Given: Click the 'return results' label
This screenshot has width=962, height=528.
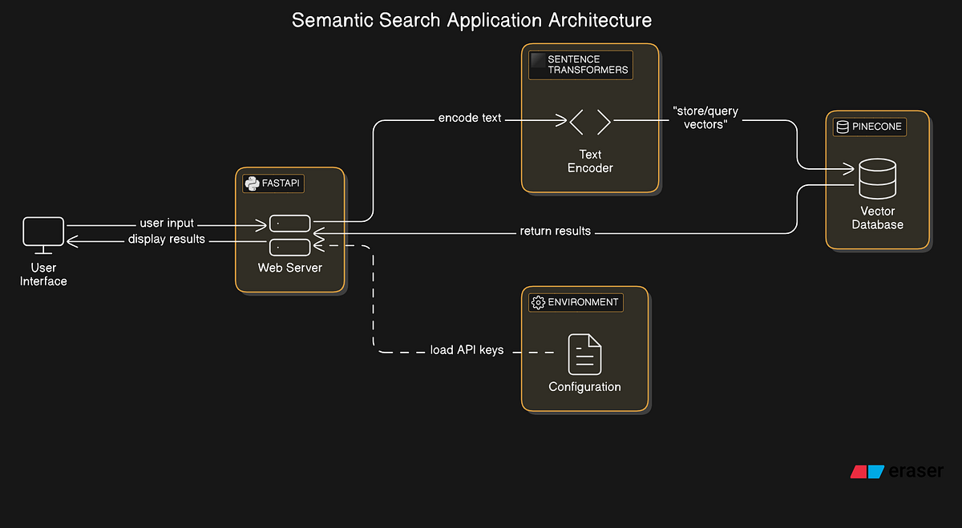Looking at the screenshot, I should coord(555,231).
